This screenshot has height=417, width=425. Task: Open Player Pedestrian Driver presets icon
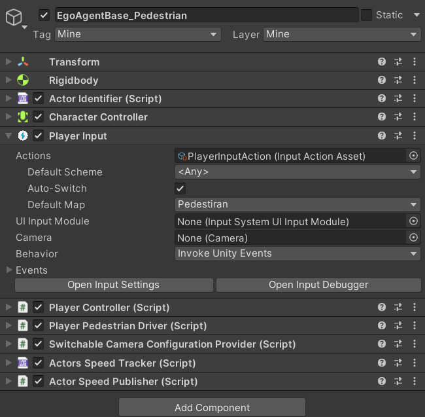point(398,325)
